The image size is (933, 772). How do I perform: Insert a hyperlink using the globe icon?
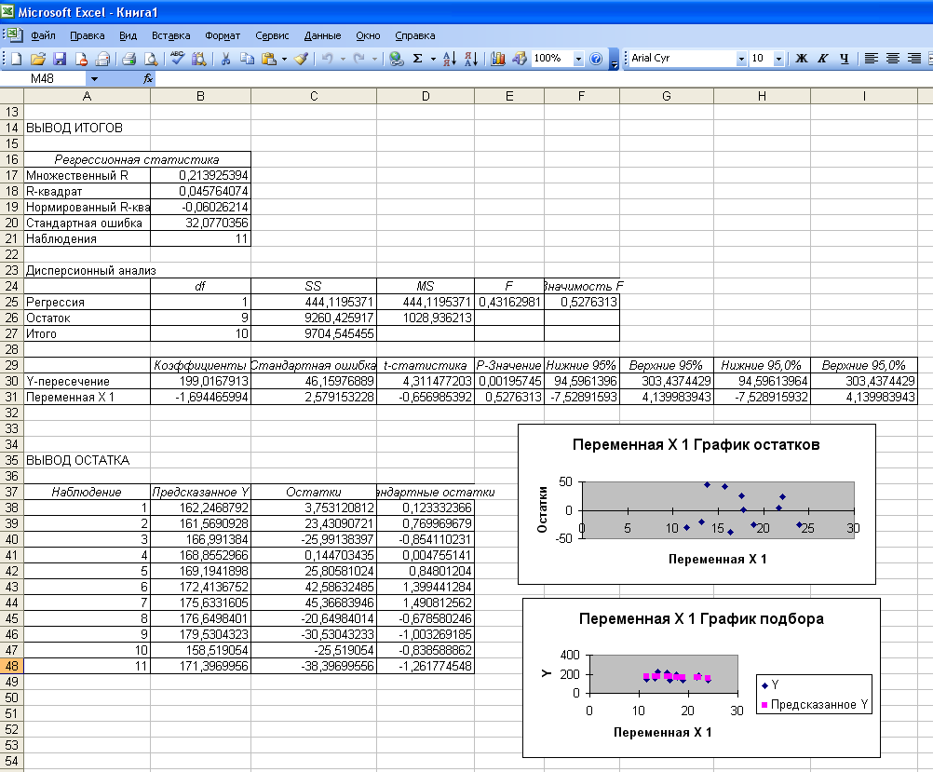397,59
